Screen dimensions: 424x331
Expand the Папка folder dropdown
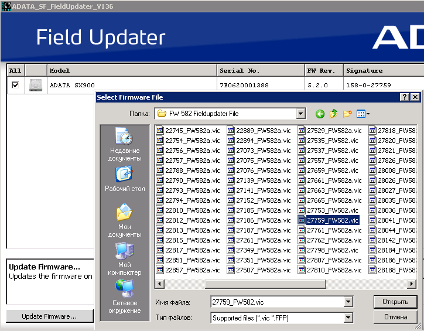[x=300, y=114]
